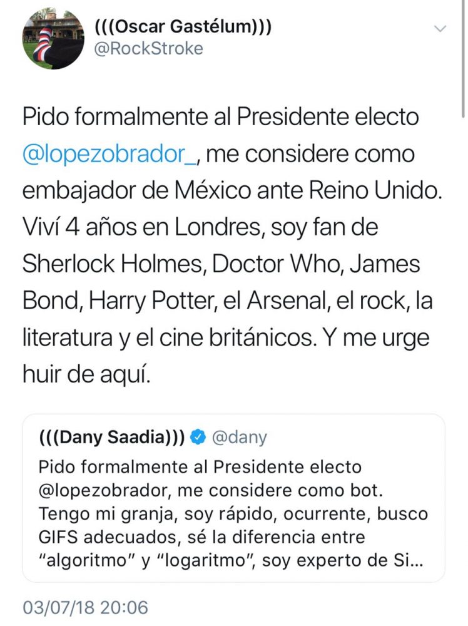Open the (((Dany Saadia))) author name
This screenshot has width=468, height=626.
coord(111,438)
